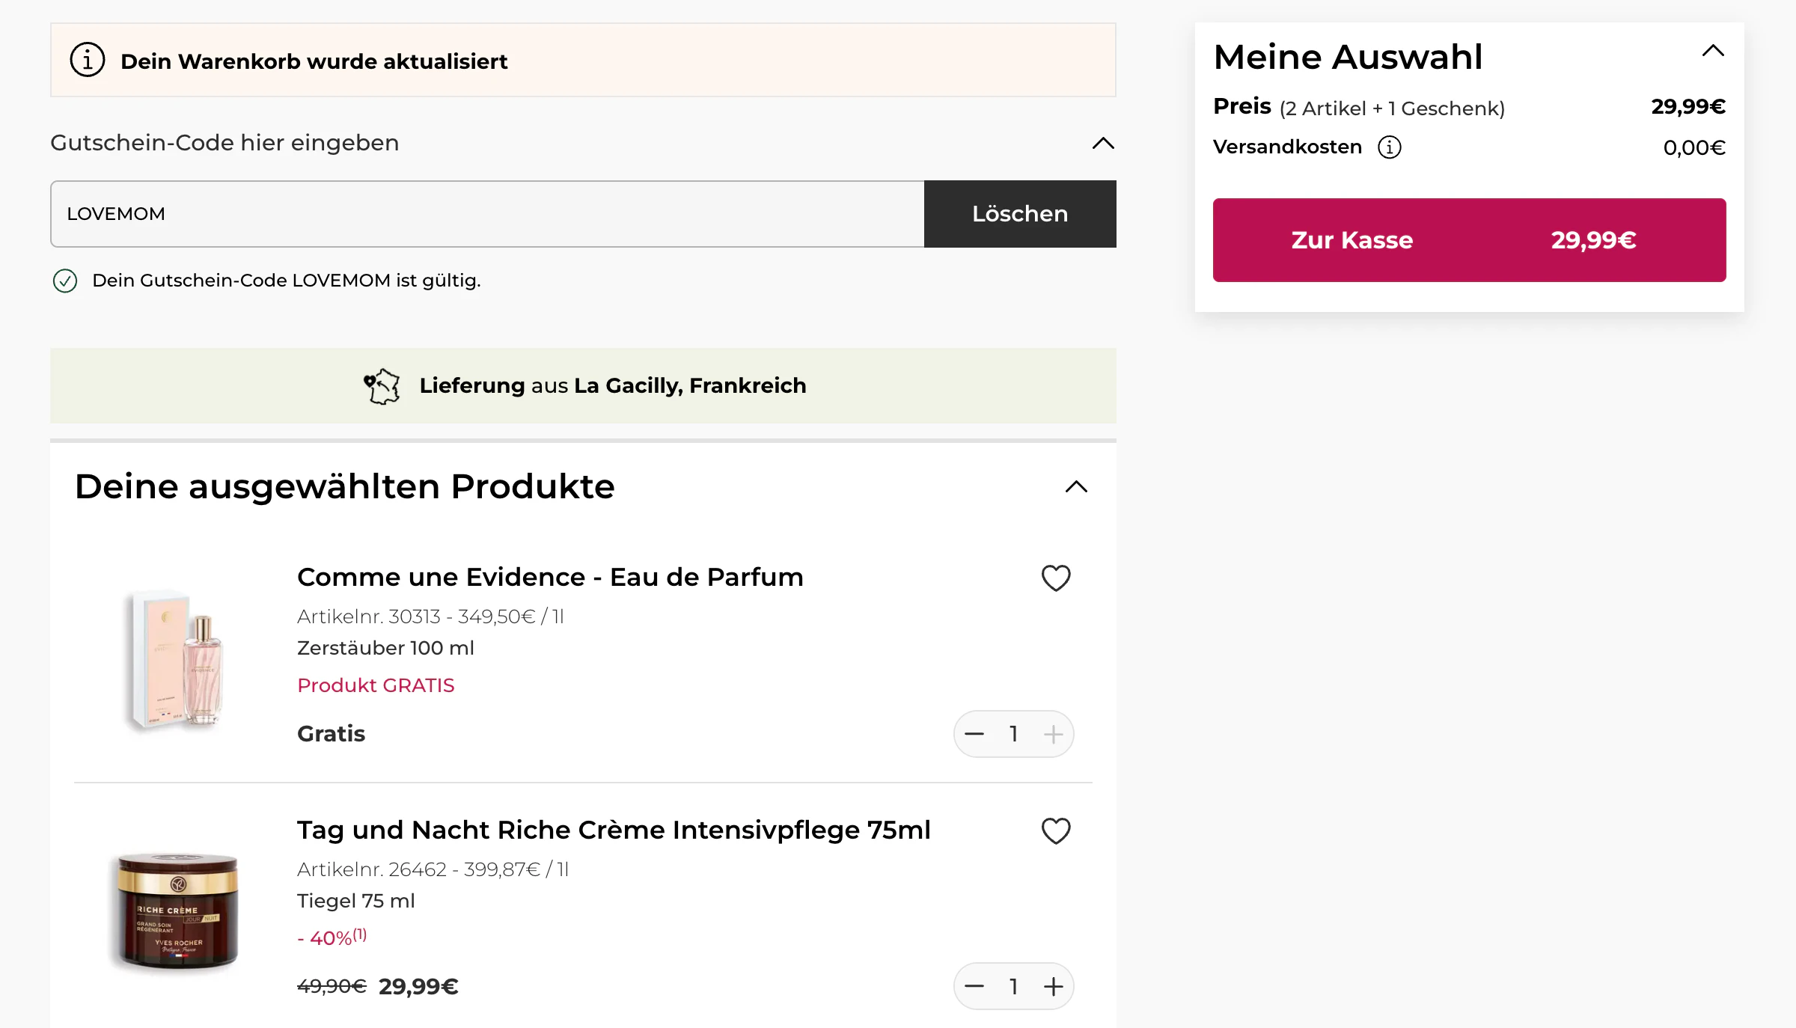Screen dimensions: 1796x1028
Task: Collapse the Meine Auswahl panel
Action: (x=1712, y=52)
